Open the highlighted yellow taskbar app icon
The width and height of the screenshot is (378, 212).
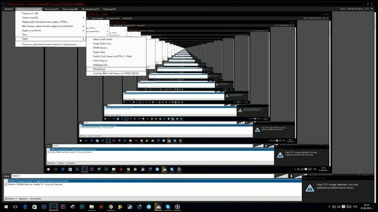click(158, 207)
